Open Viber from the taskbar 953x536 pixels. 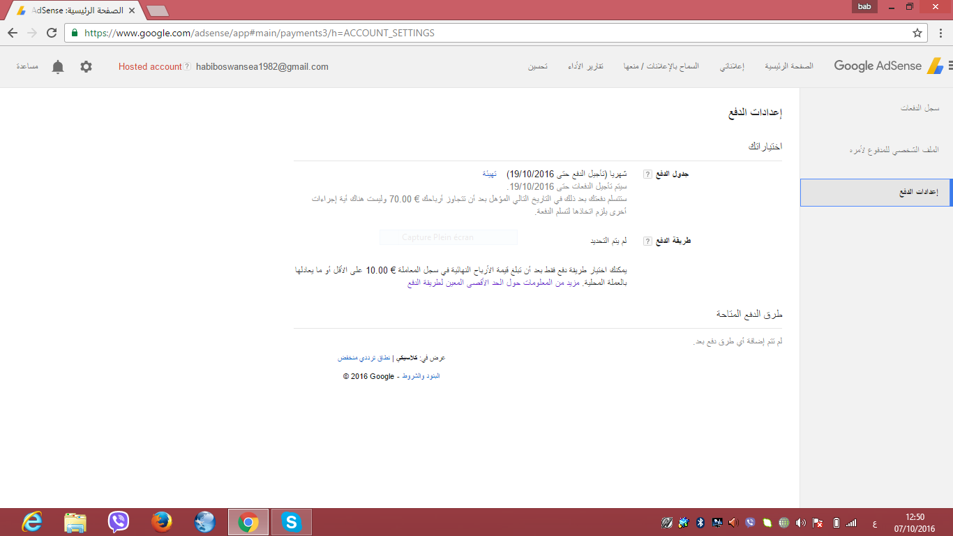click(119, 522)
